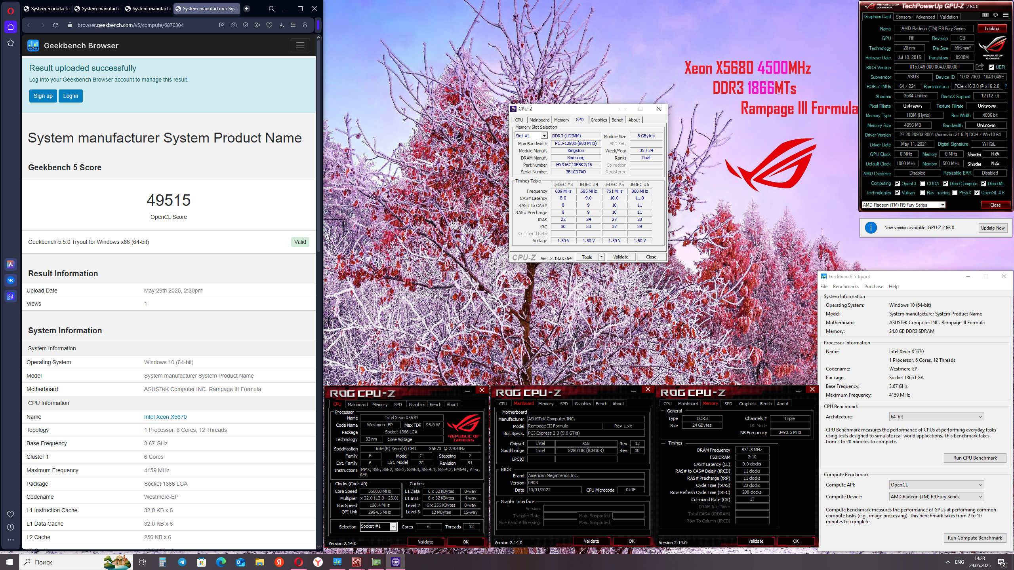Open the Socket #1 selection dropdown in ROG CPU-Z

pyautogui.click(x=378, y=526)
